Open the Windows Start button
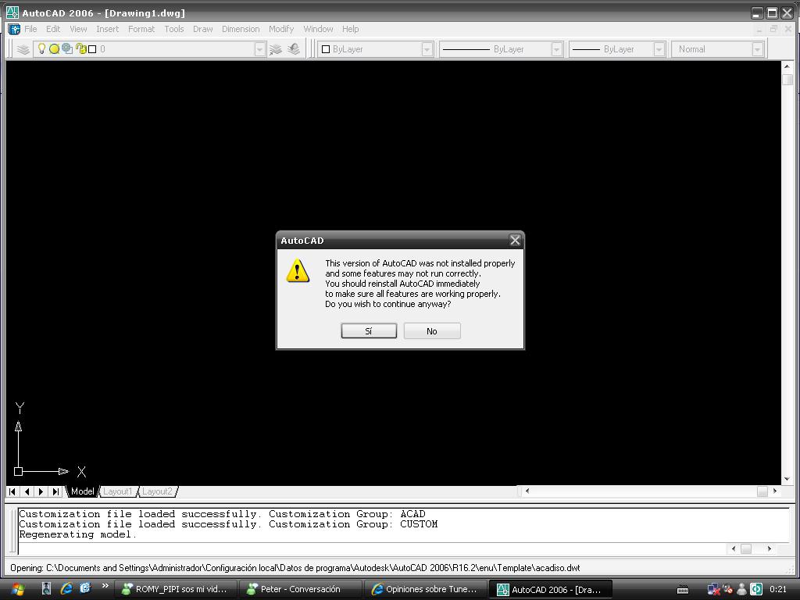This screenshot has height=600, width=800. (x=17, y=589)
